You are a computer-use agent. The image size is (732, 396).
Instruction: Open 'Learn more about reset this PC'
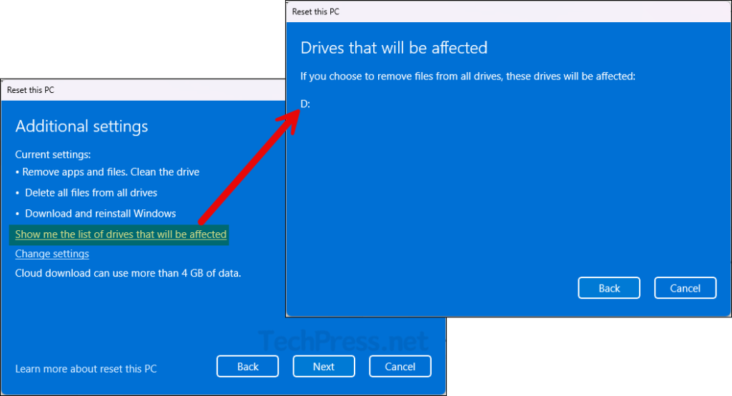click(x=86, y=369)
